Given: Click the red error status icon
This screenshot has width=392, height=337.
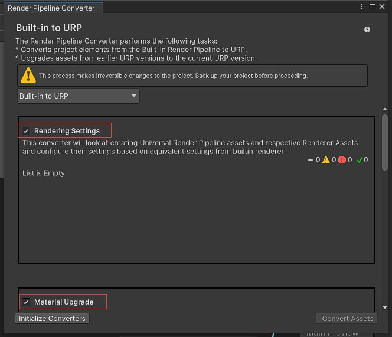Looking at the screenshot, I should (342, 160).
